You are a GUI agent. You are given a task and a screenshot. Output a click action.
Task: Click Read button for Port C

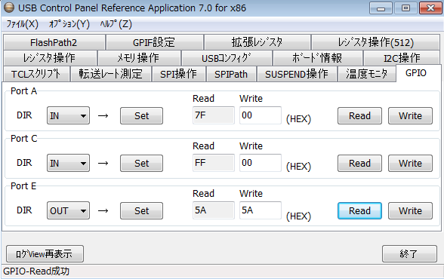(359, 163)
